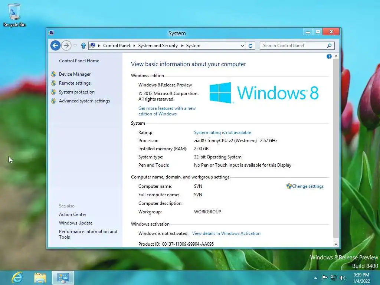Viewport: 380px width, 285px height.
Task: Click Windows 8 Release Preview edition text
Action: point(165,85)
